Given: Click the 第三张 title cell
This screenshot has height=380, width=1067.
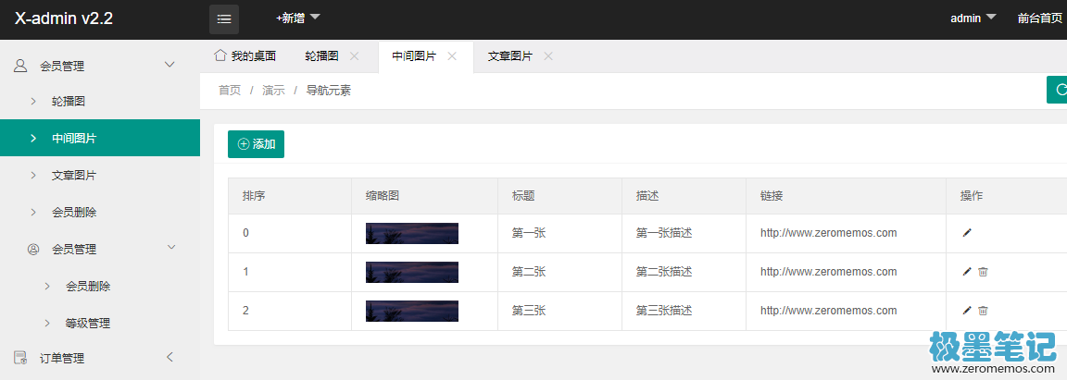Looking at the screenshot, I should click(529, 311).
